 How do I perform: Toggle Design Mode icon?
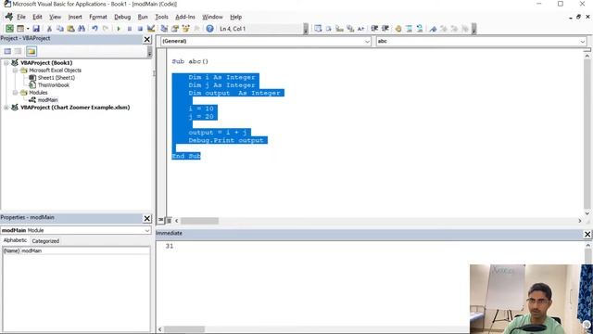[x=151, y=29]
